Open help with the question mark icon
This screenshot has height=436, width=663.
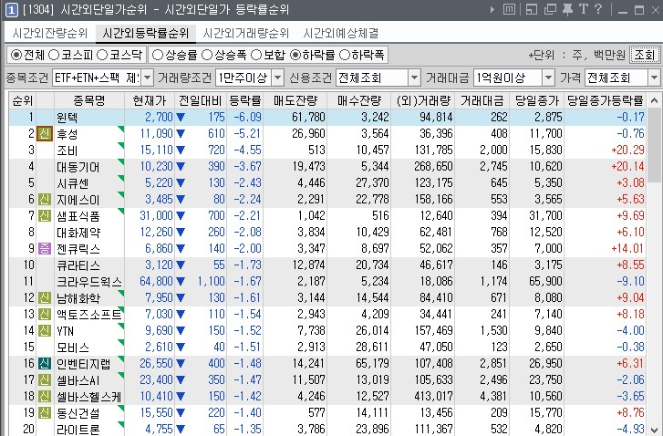pyautogui.click(x=598, y=9)
